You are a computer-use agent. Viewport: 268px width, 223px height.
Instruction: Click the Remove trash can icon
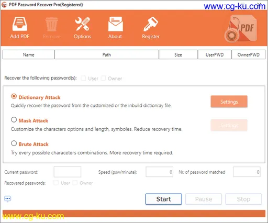[52, 24]
